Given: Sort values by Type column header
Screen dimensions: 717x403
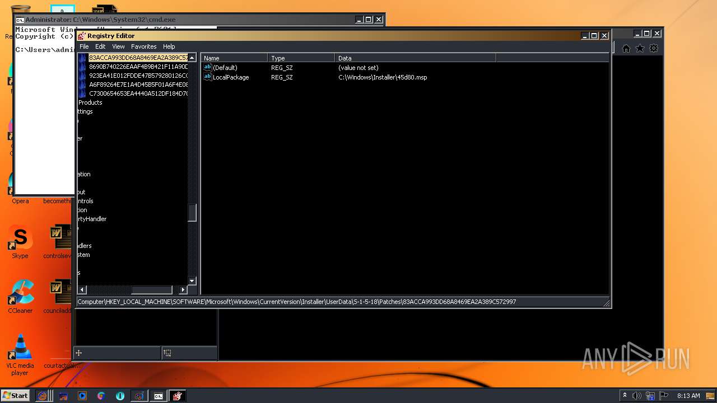Looking at the screenshot, I should point(301,58).
